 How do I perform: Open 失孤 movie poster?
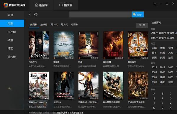coord(88,45)
